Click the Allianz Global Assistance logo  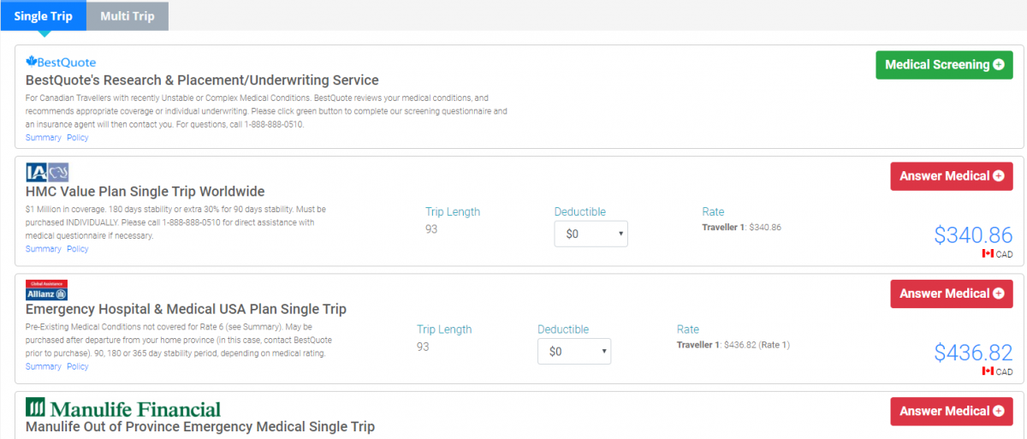46,290
